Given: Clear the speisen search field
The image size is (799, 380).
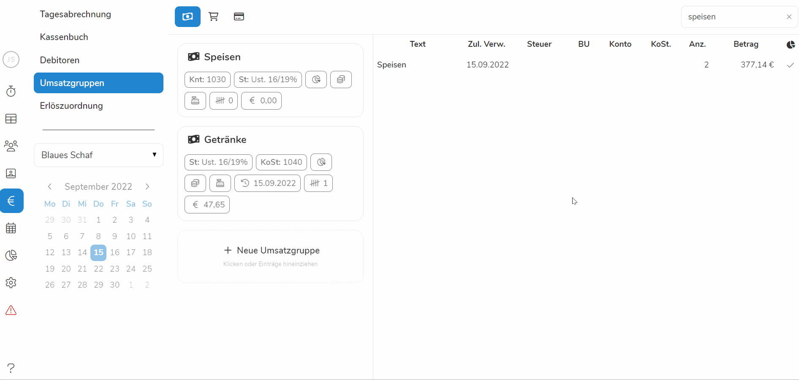Looking at the screenshot, I should click(789, 17).
